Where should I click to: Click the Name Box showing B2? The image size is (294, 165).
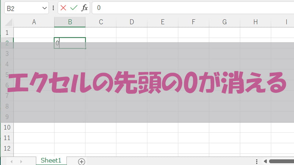pyautogui.click(x=21, y=8)
